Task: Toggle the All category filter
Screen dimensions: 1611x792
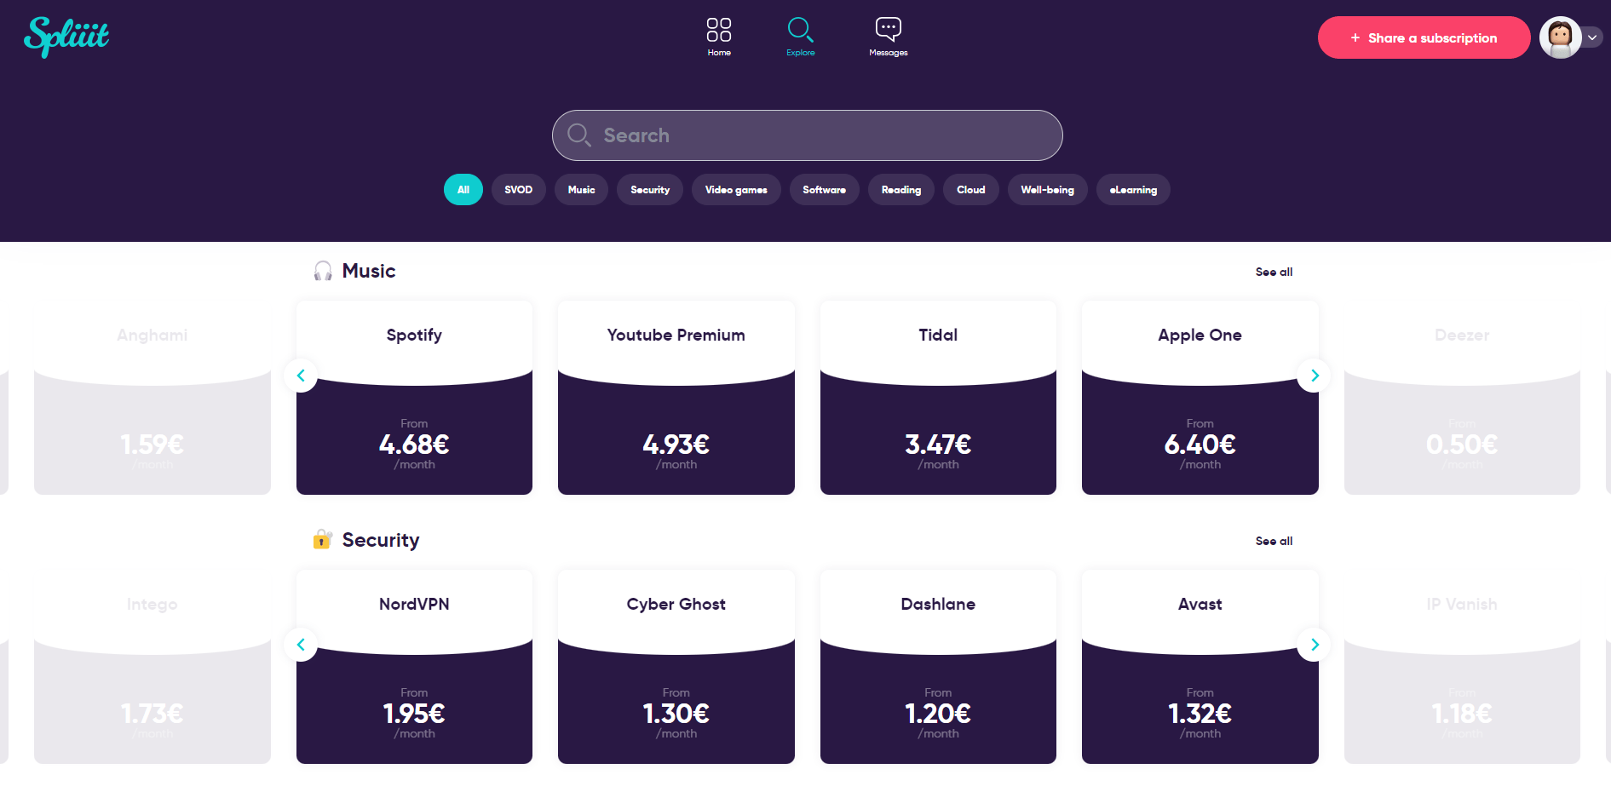Action: (463, 189)
